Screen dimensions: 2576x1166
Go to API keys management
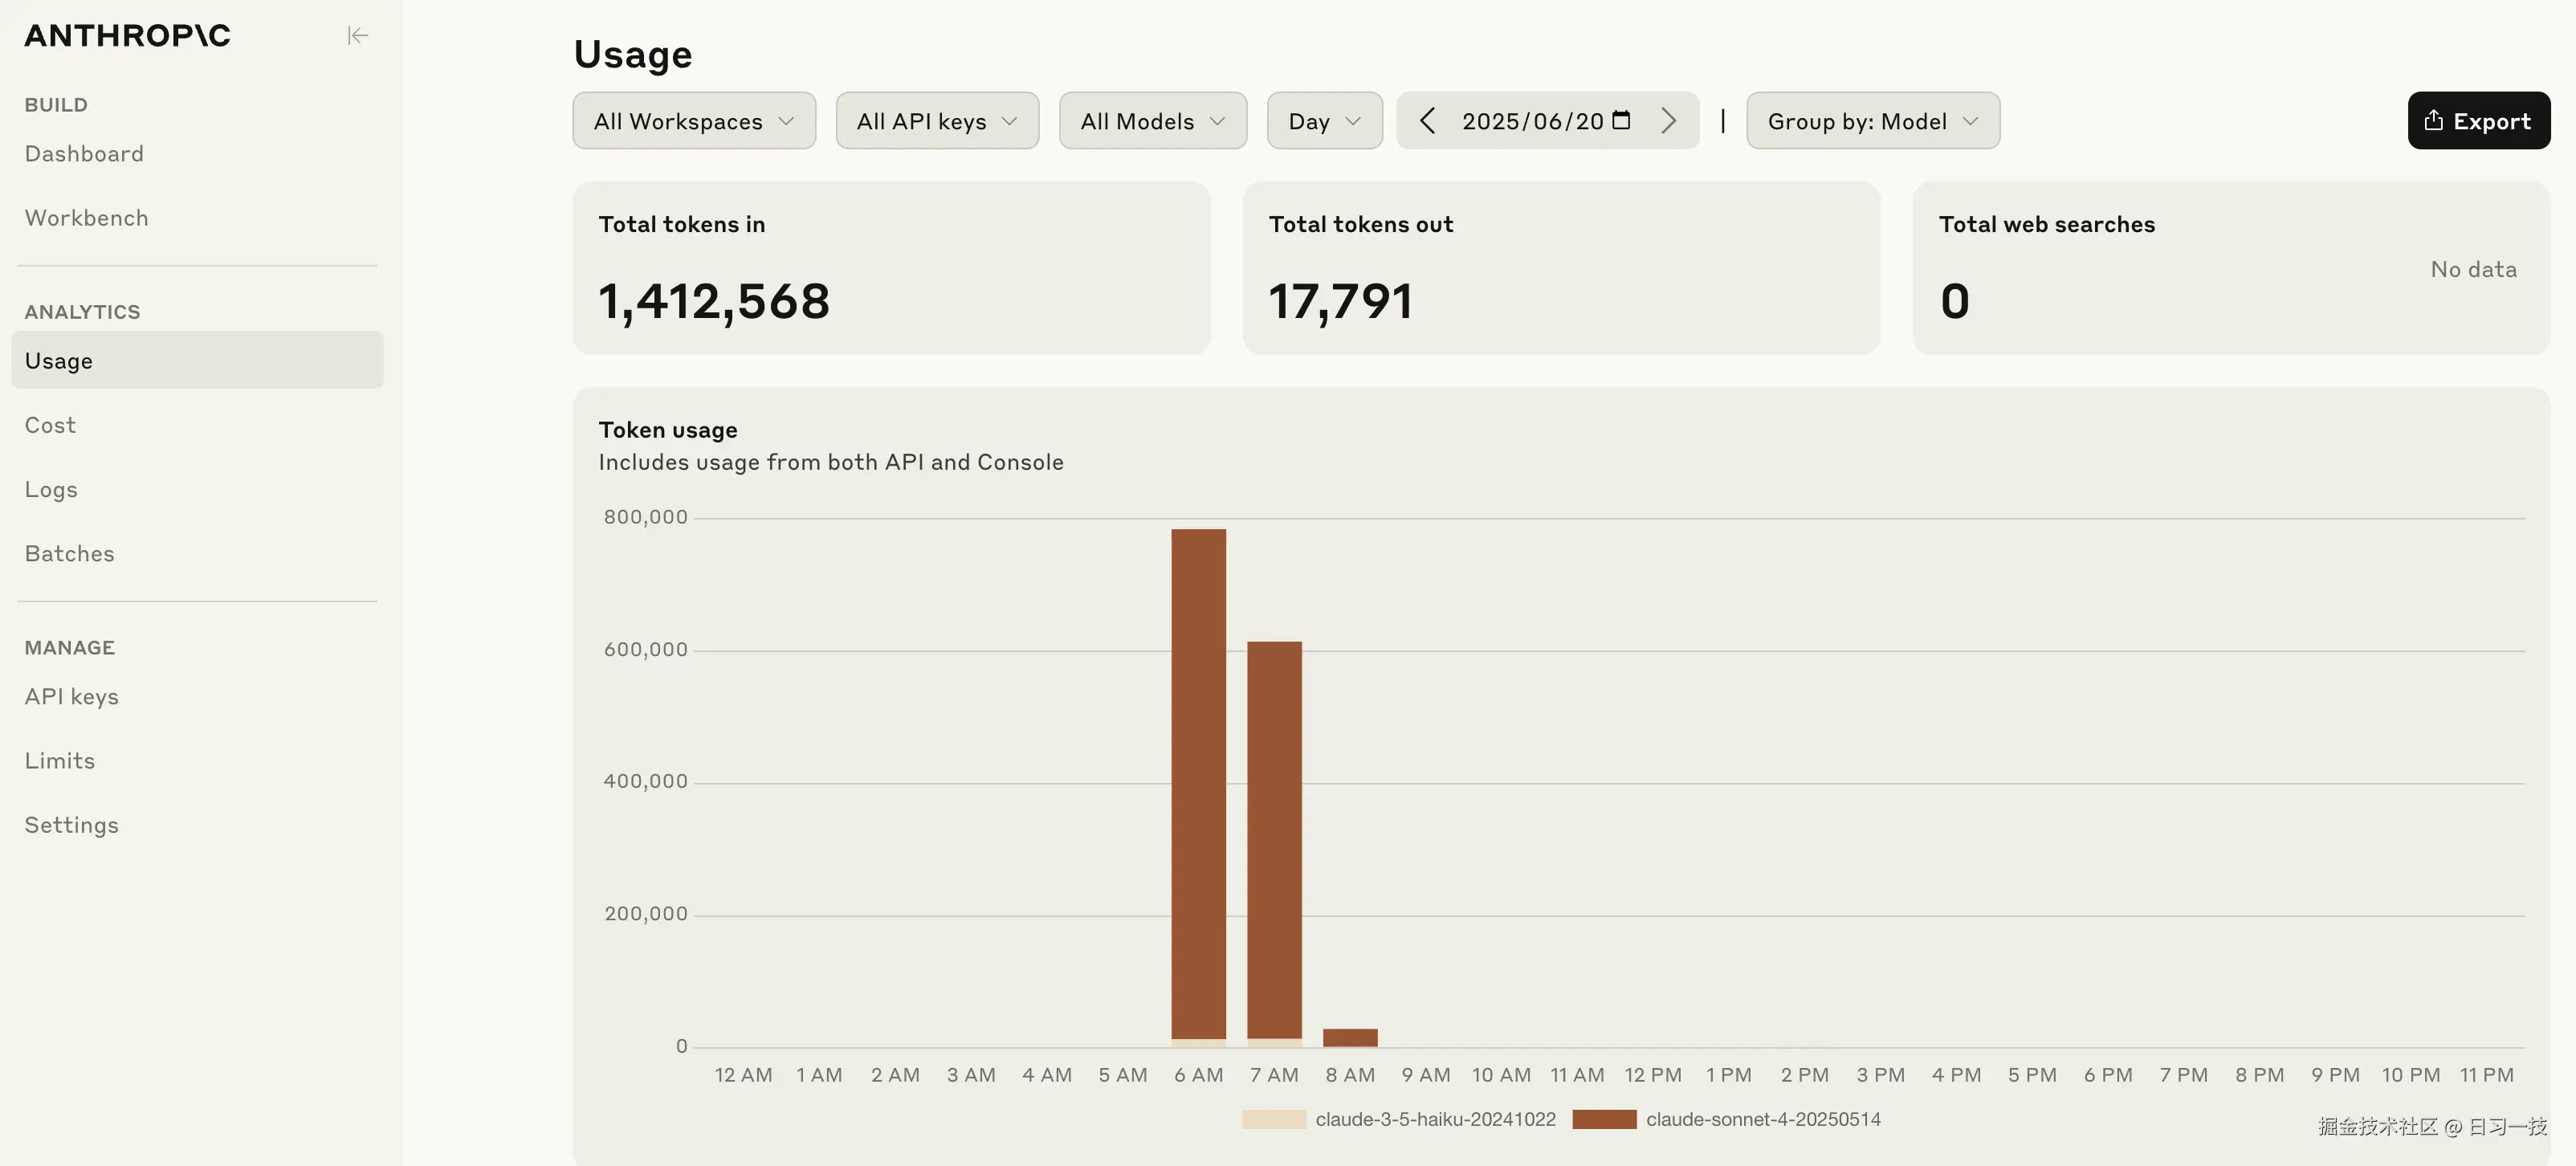(71, 697)
